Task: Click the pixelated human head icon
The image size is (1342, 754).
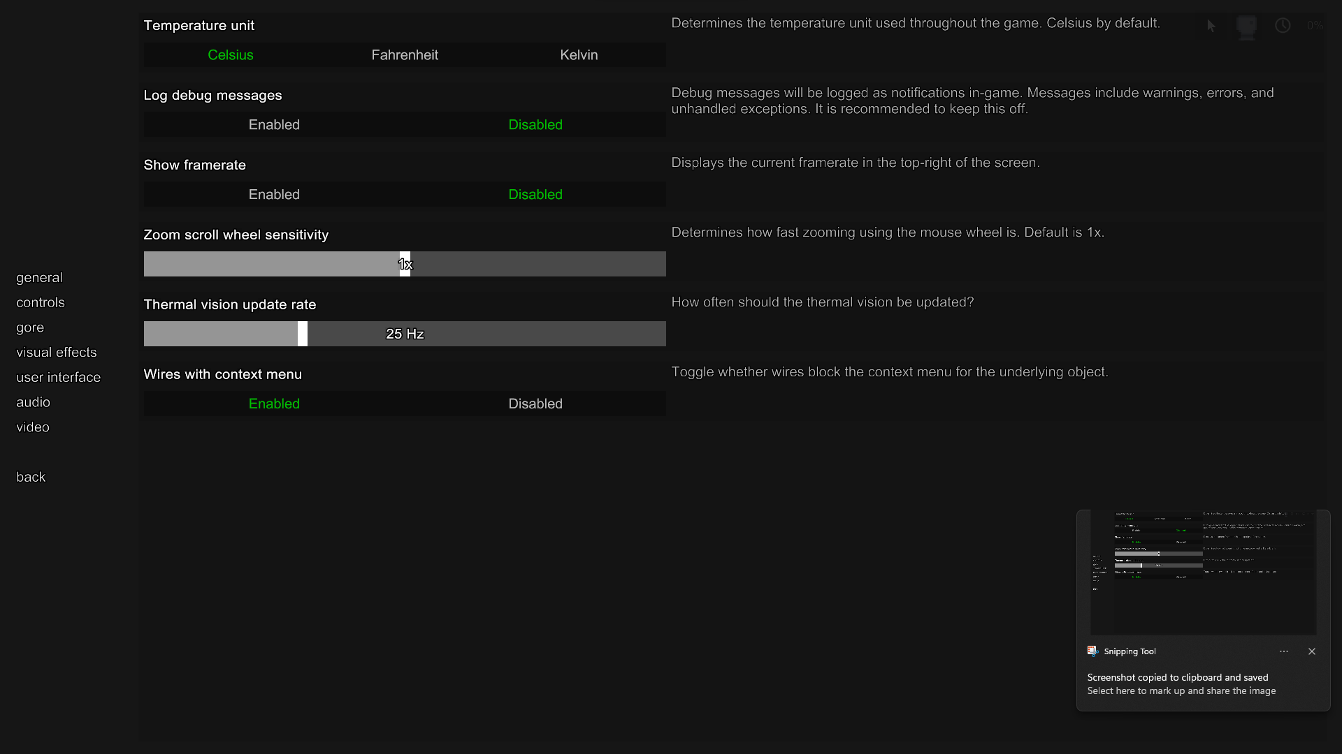Action: point(1246,27)
